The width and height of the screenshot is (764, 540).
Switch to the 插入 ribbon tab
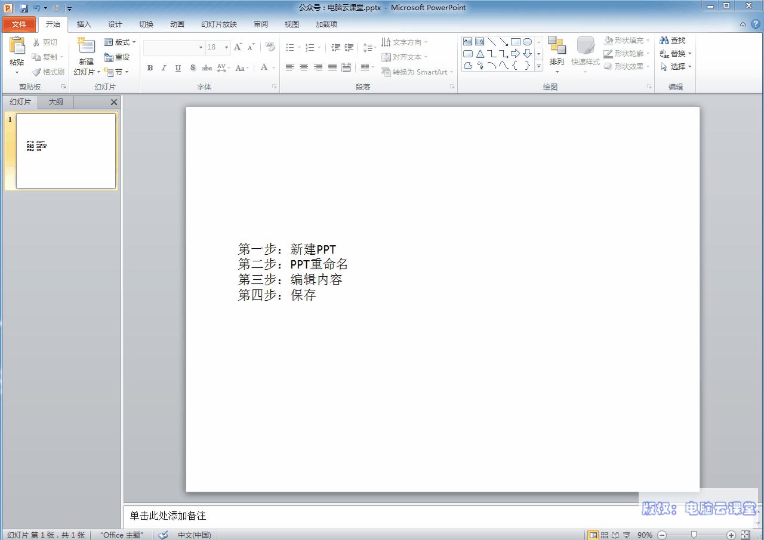click(84, 24)
